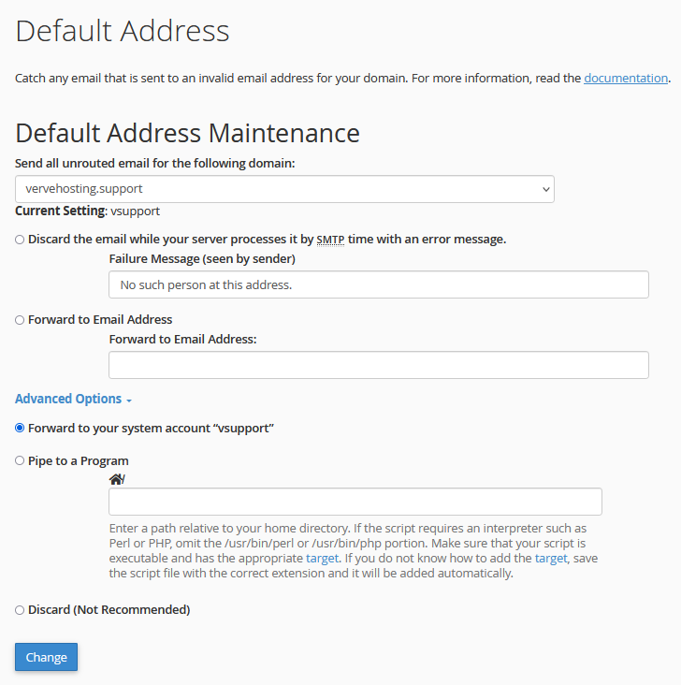Click the 'Forward to Email Address:' field label
This screenshot has width=681, height=685.
point(183,340)
